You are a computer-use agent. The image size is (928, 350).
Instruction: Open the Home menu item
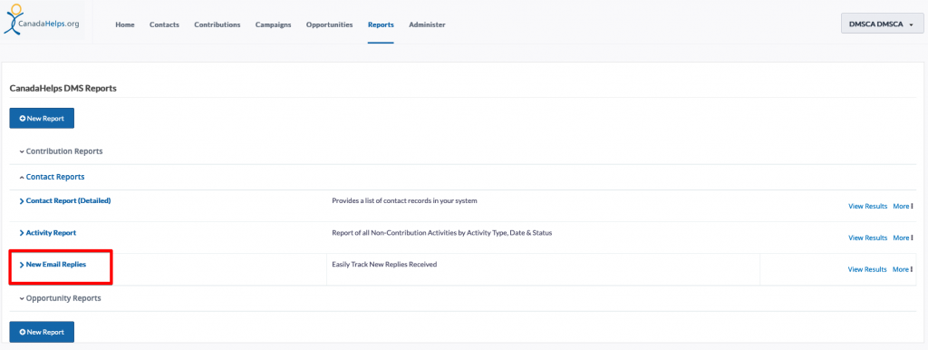click(125, 24)
